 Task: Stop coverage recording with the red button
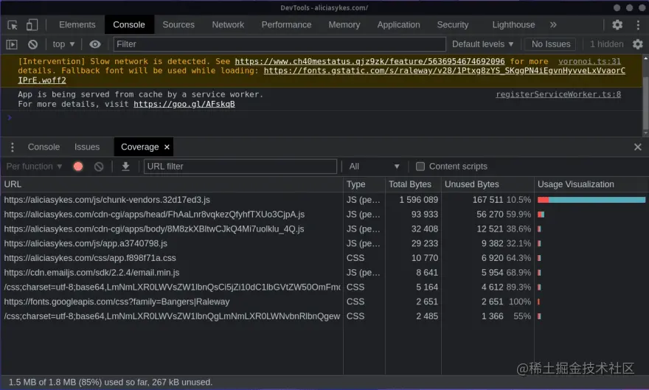(x=78, y=167)
